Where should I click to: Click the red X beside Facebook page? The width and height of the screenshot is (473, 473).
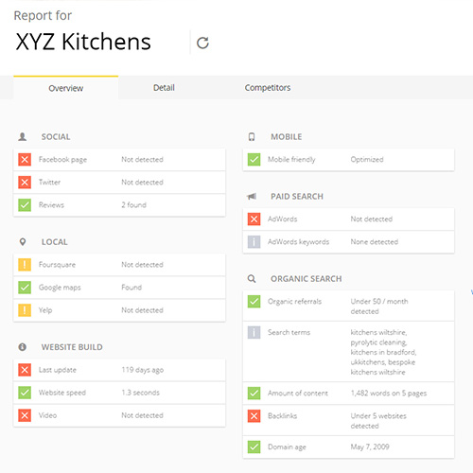(25, 159)
